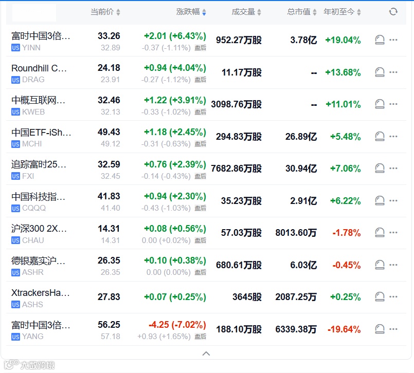Open the 中国科技指… CQQQ stock
Screen dimensions: 414x373
(x=38, y=202)
